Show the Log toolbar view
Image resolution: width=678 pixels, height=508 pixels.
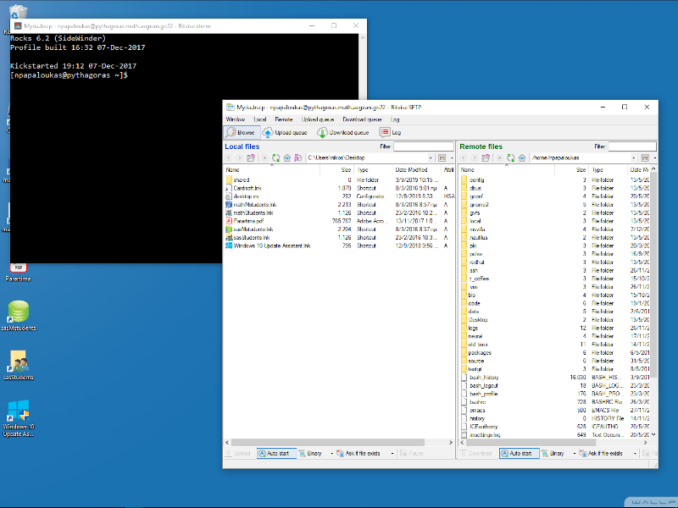[x=390, y=133]
